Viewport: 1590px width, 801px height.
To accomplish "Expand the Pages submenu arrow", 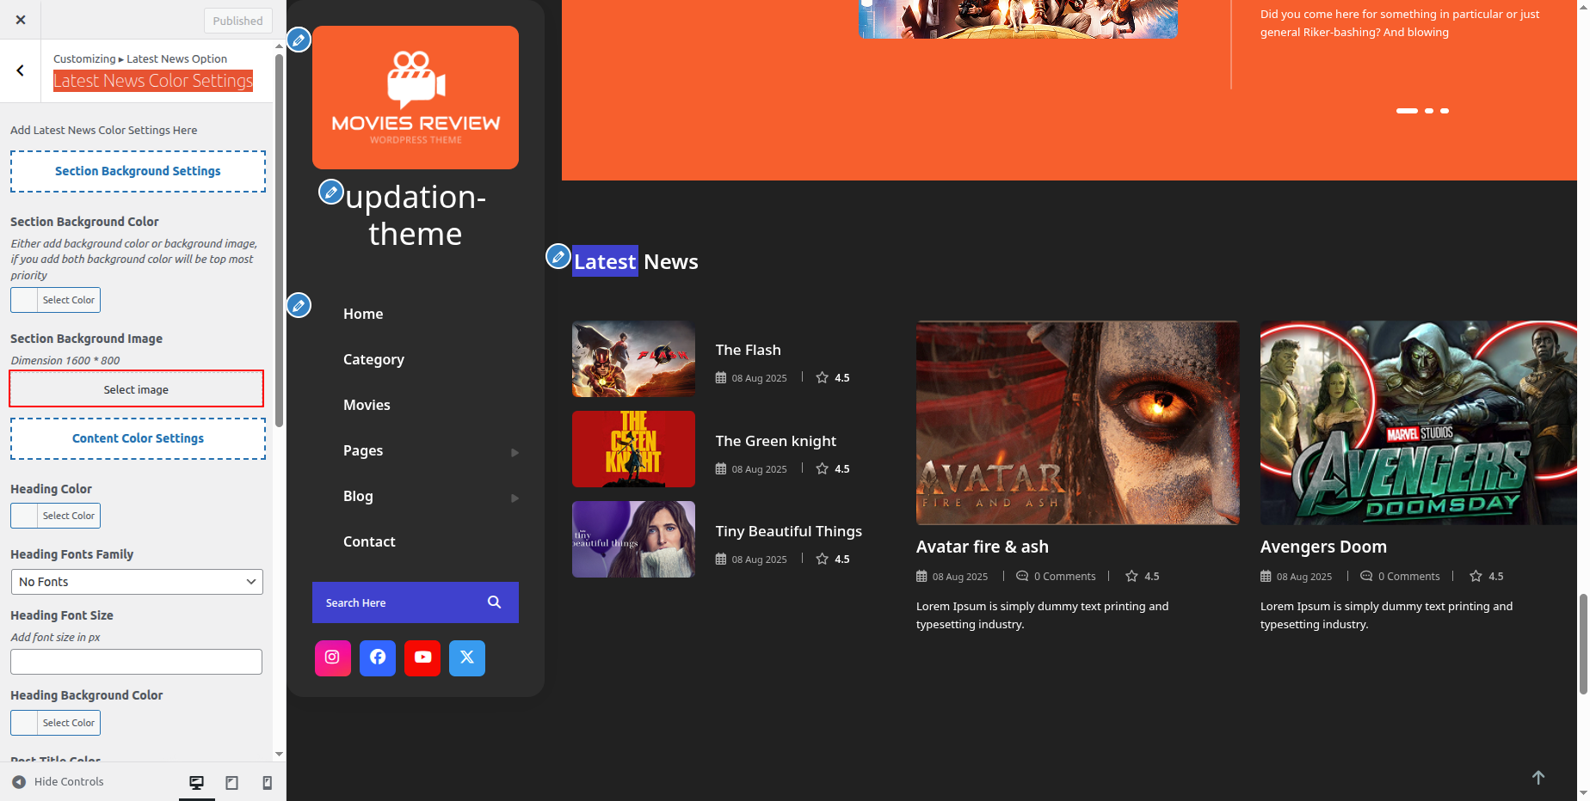I will coord(515,452).
